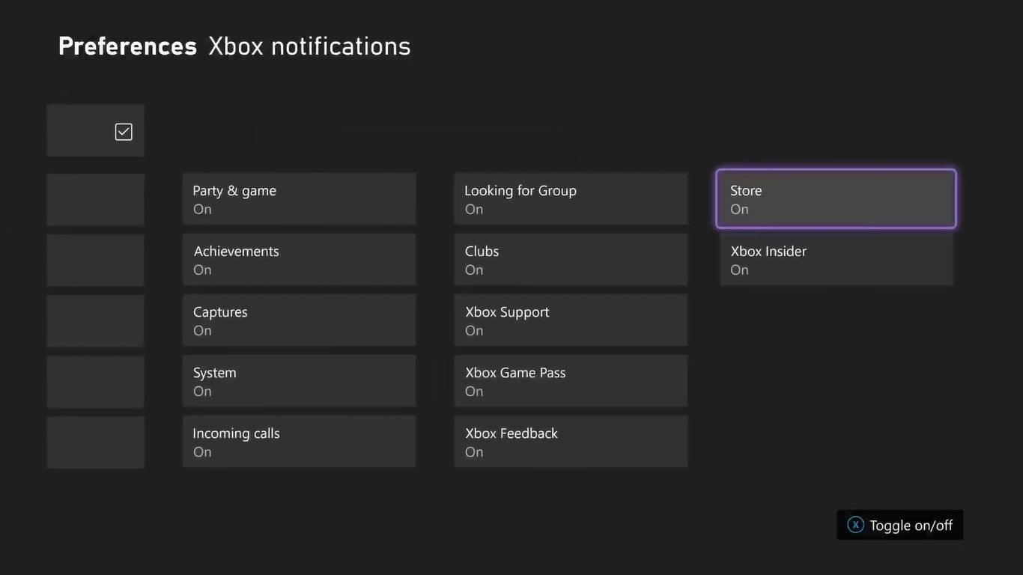Toggle Achievements notifications tile
This screenshot has height=575, width=1023.
(299, 260)
